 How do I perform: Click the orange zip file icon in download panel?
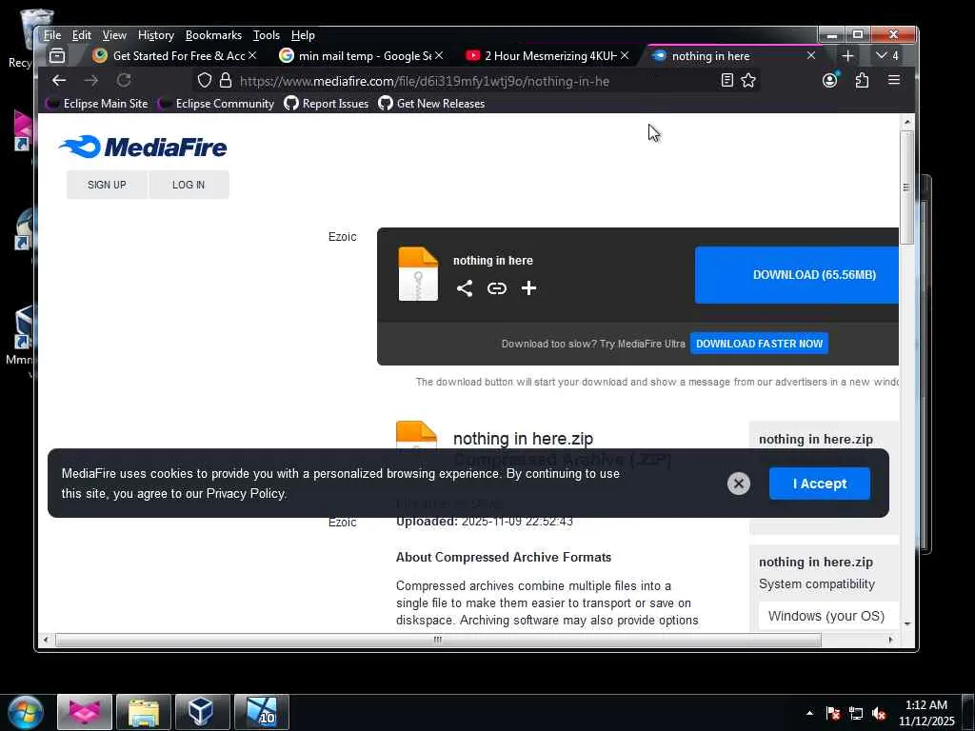[418, 273]
